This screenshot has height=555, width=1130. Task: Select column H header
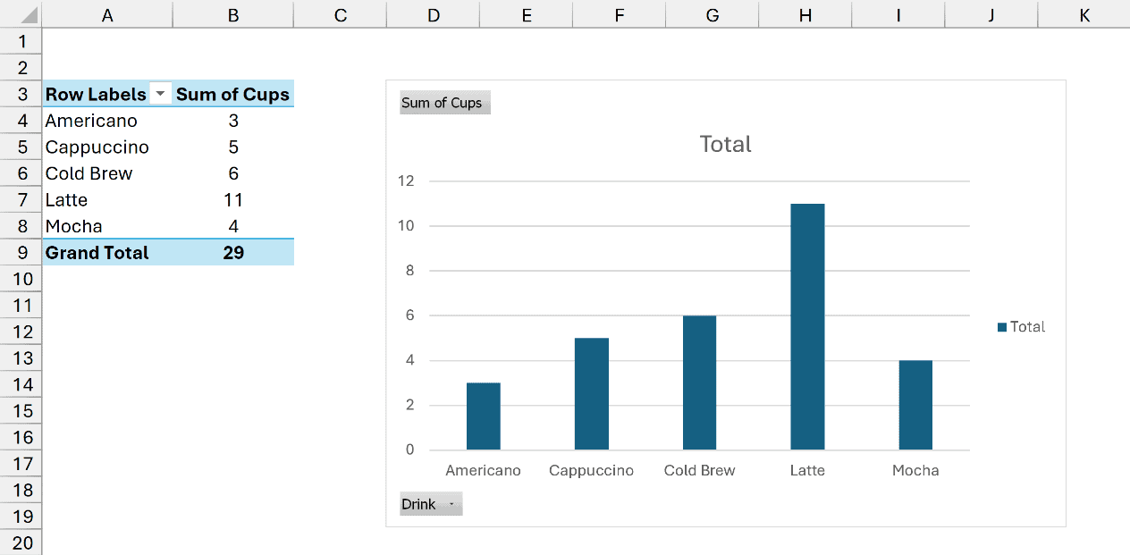coord(805,14)
